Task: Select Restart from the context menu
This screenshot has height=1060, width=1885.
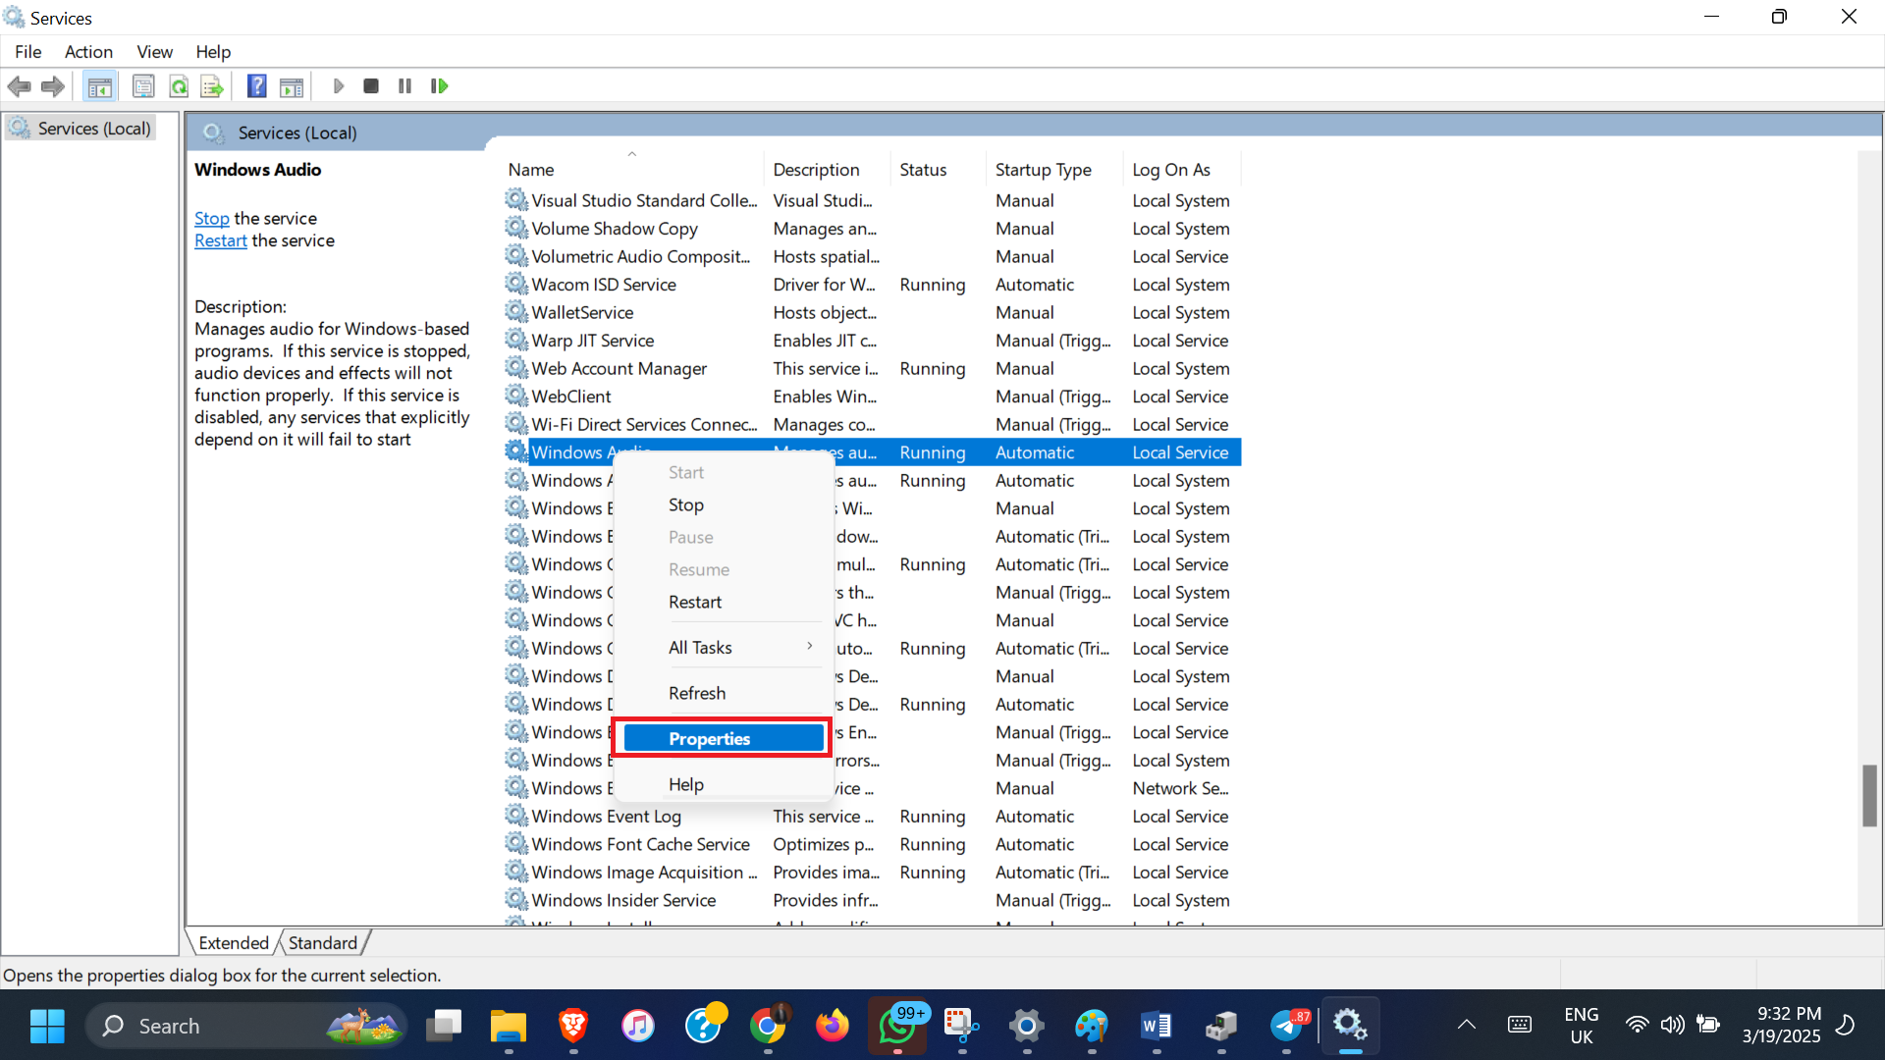Action: (x=695, y=603)
